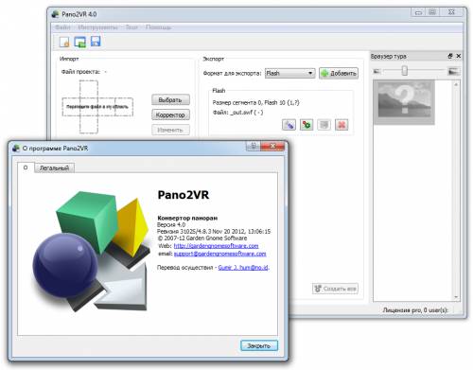Open the gardengnomesoftware.com Web link
473x370 pixels.
click(216, 246)
